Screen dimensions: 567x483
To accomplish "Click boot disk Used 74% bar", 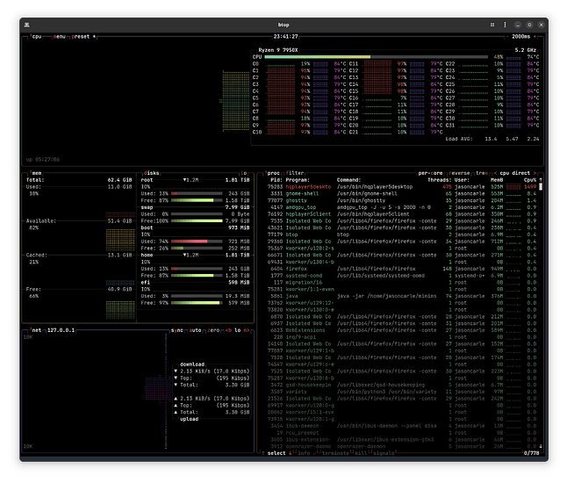I will [x=197, y=241].
